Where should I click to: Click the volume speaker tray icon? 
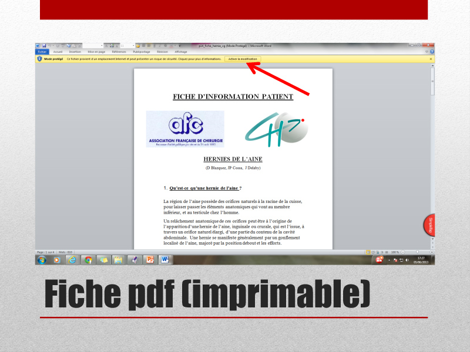click(x=407, y=260)
